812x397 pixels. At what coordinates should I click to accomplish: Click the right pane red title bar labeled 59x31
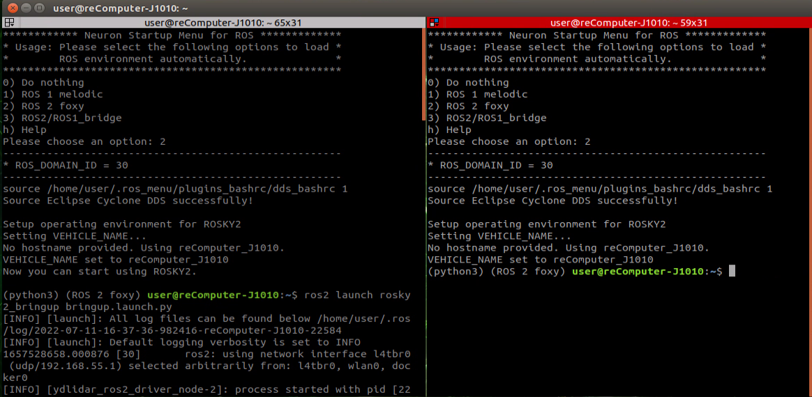pyautogui.click(x=629, y=23)
